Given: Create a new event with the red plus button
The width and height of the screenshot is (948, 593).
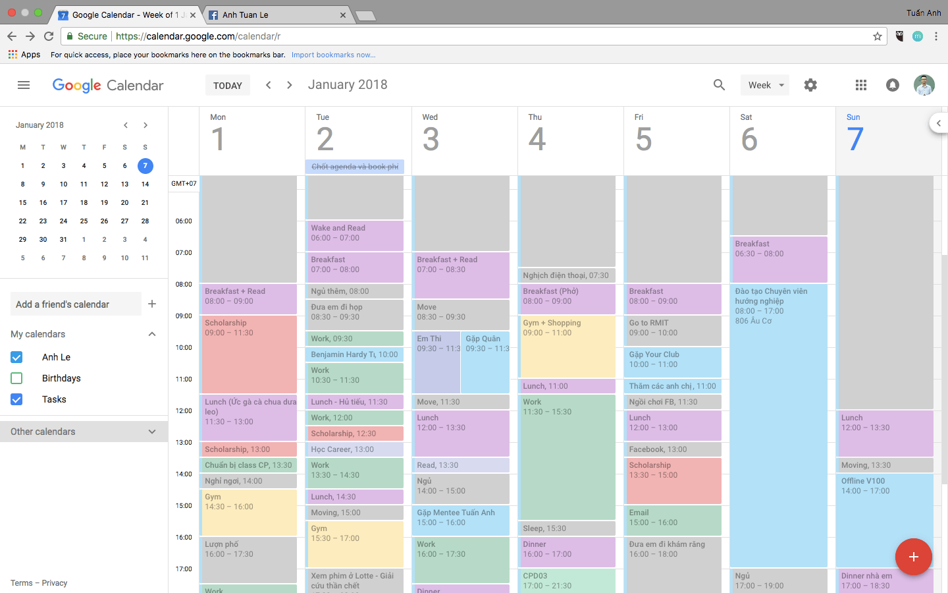Looking at the screenshot, I should coord(914,557).
